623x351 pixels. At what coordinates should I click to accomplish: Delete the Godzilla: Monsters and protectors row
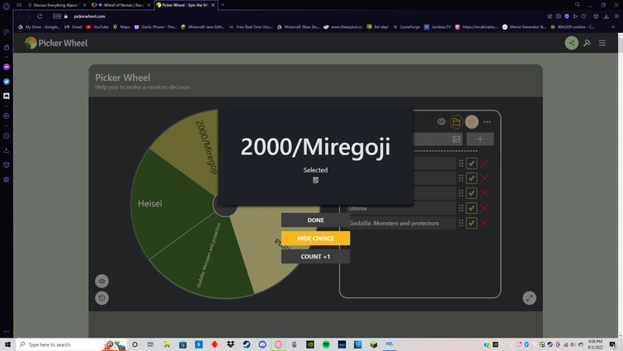pos(484,223)
